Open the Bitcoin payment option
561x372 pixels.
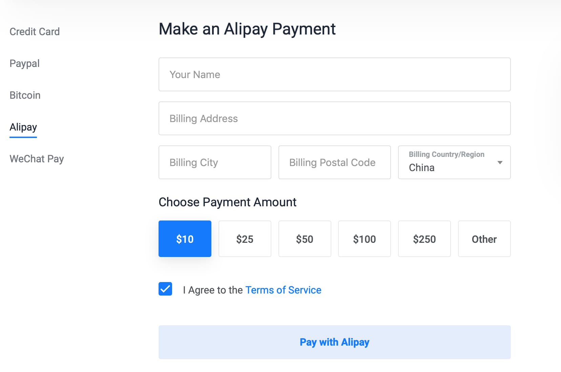pyautogui.click(x=25, y=95)
